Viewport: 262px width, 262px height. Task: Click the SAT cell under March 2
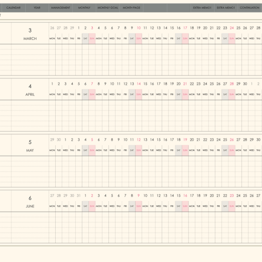(85, 39)
